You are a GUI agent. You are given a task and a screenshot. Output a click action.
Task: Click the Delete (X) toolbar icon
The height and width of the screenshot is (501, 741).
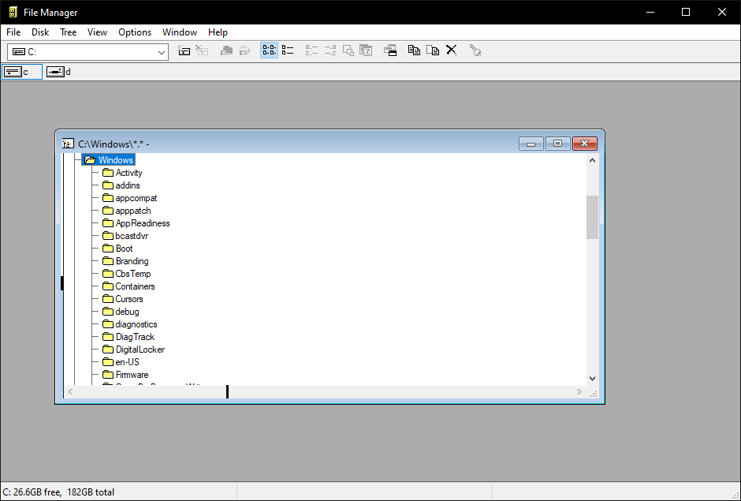452,50
